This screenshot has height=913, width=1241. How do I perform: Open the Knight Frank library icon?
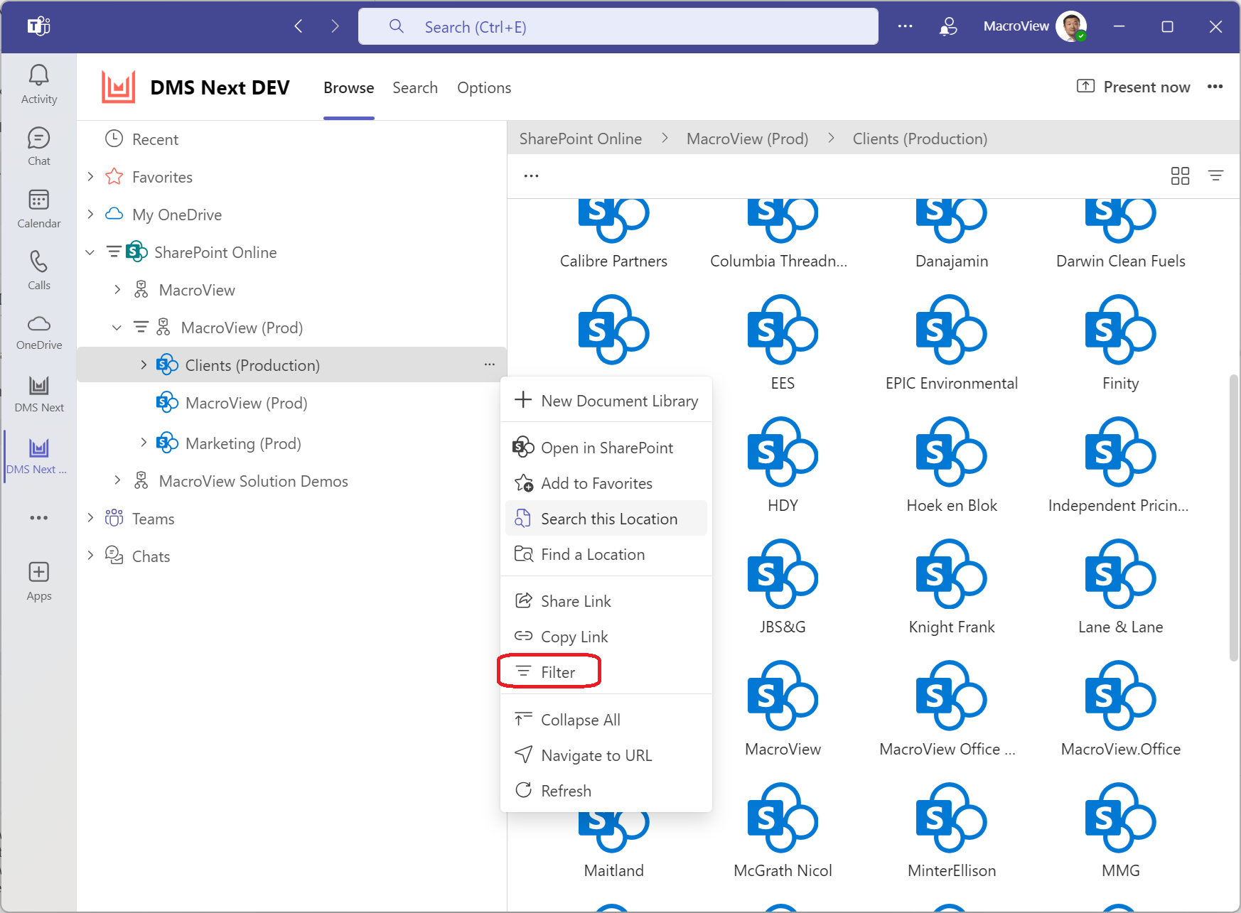pyautogui.click(x=952, y=573)
